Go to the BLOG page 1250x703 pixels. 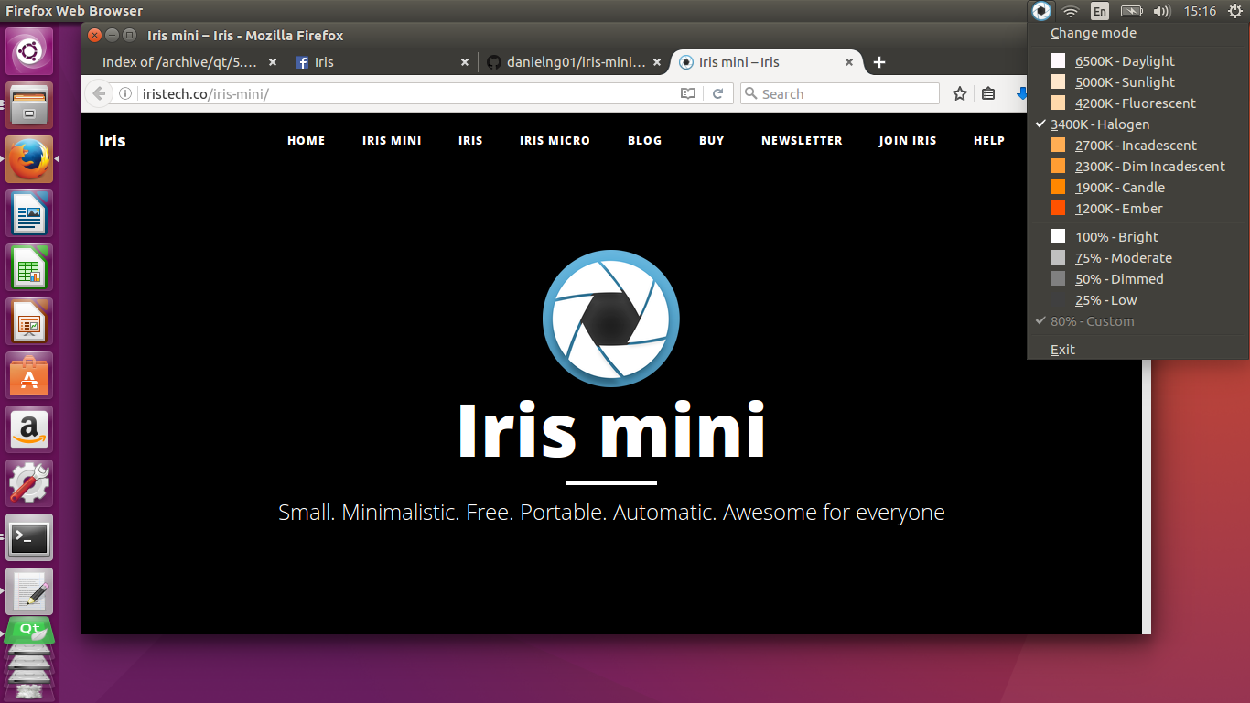click(x=644, y=141)
